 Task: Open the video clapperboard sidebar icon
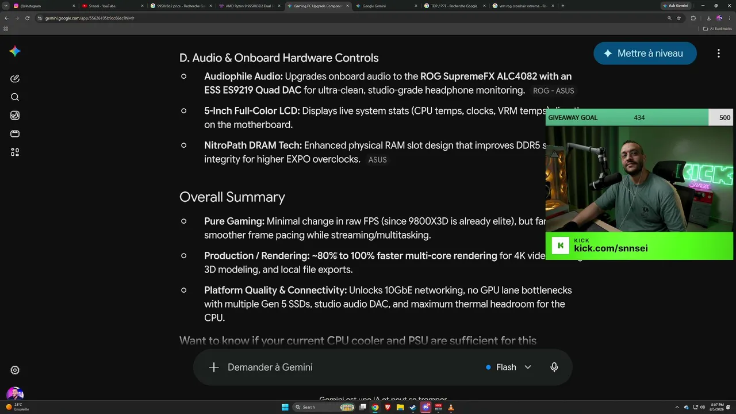(x=15, y=134)
